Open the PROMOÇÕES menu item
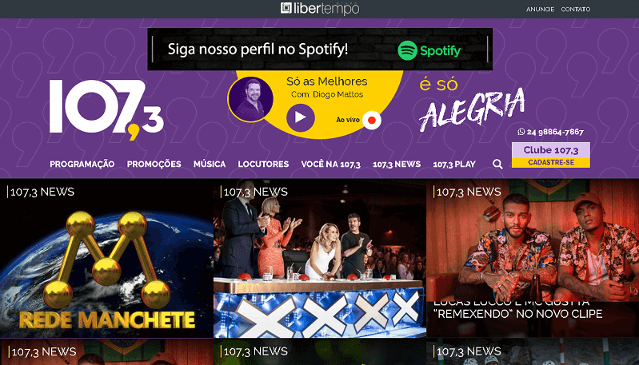Viewport: 639px width, 365px height. pos(154,164)
